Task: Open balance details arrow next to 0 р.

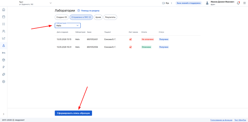Action: (x=171, y=3)
